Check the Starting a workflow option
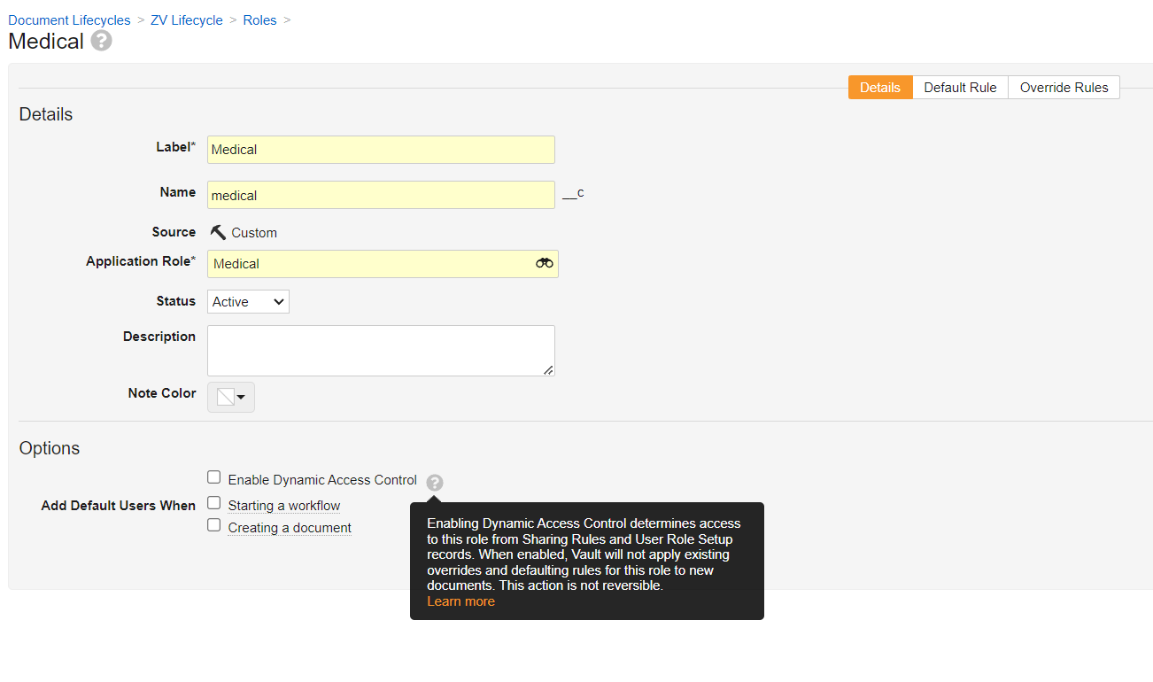Image resolution: width=1153 pixels, height=682 pixels. point(214,503)
